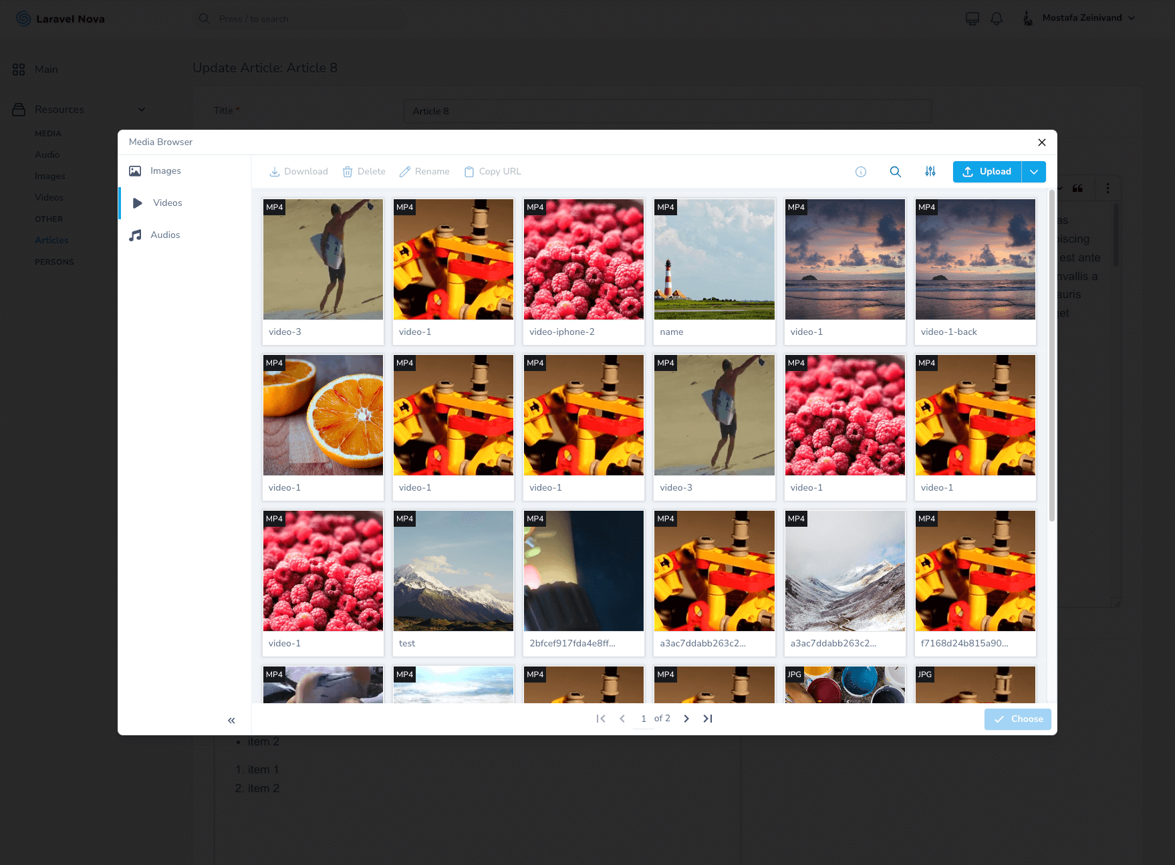Collapse the sidebar with double chevron
This screenshot has height=865, width=1175.
(x=231, y=720)
